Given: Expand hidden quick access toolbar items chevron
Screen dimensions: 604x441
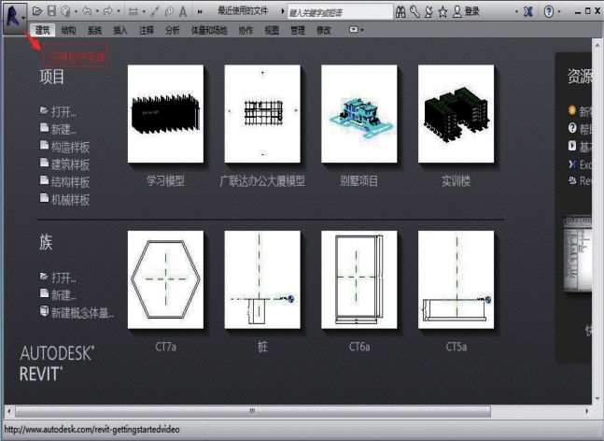Looking at the screenshot, I should (200, 12).
